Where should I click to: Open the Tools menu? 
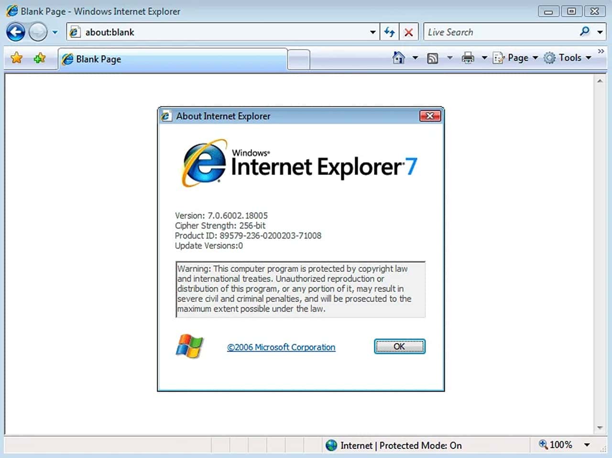coord(569,58)
